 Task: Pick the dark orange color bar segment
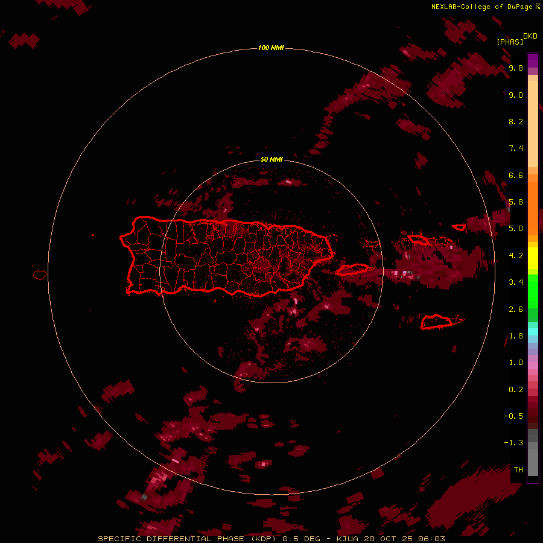pos(533,209)
